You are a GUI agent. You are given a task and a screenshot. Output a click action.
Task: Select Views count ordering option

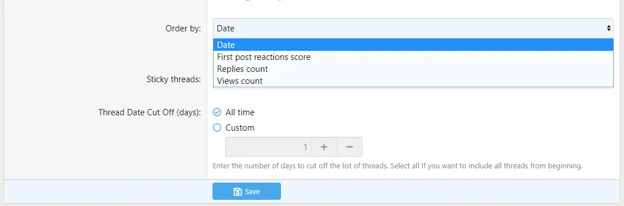tap(413, 80)
